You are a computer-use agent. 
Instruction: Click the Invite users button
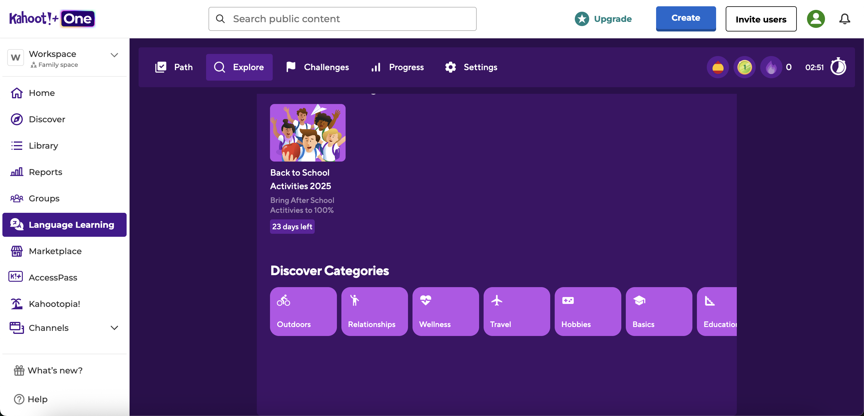coord(761,19)
